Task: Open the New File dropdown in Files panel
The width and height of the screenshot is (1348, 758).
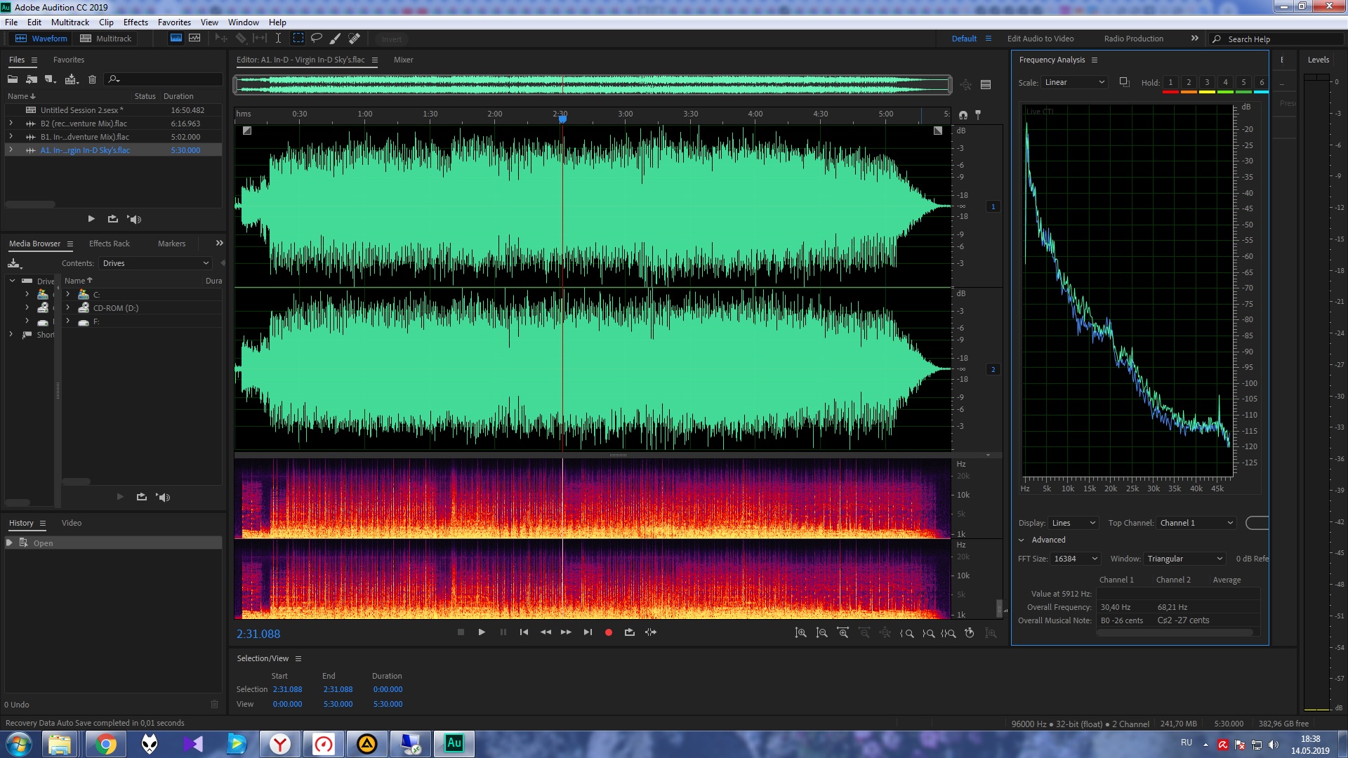Action: (x=50, y=79)
